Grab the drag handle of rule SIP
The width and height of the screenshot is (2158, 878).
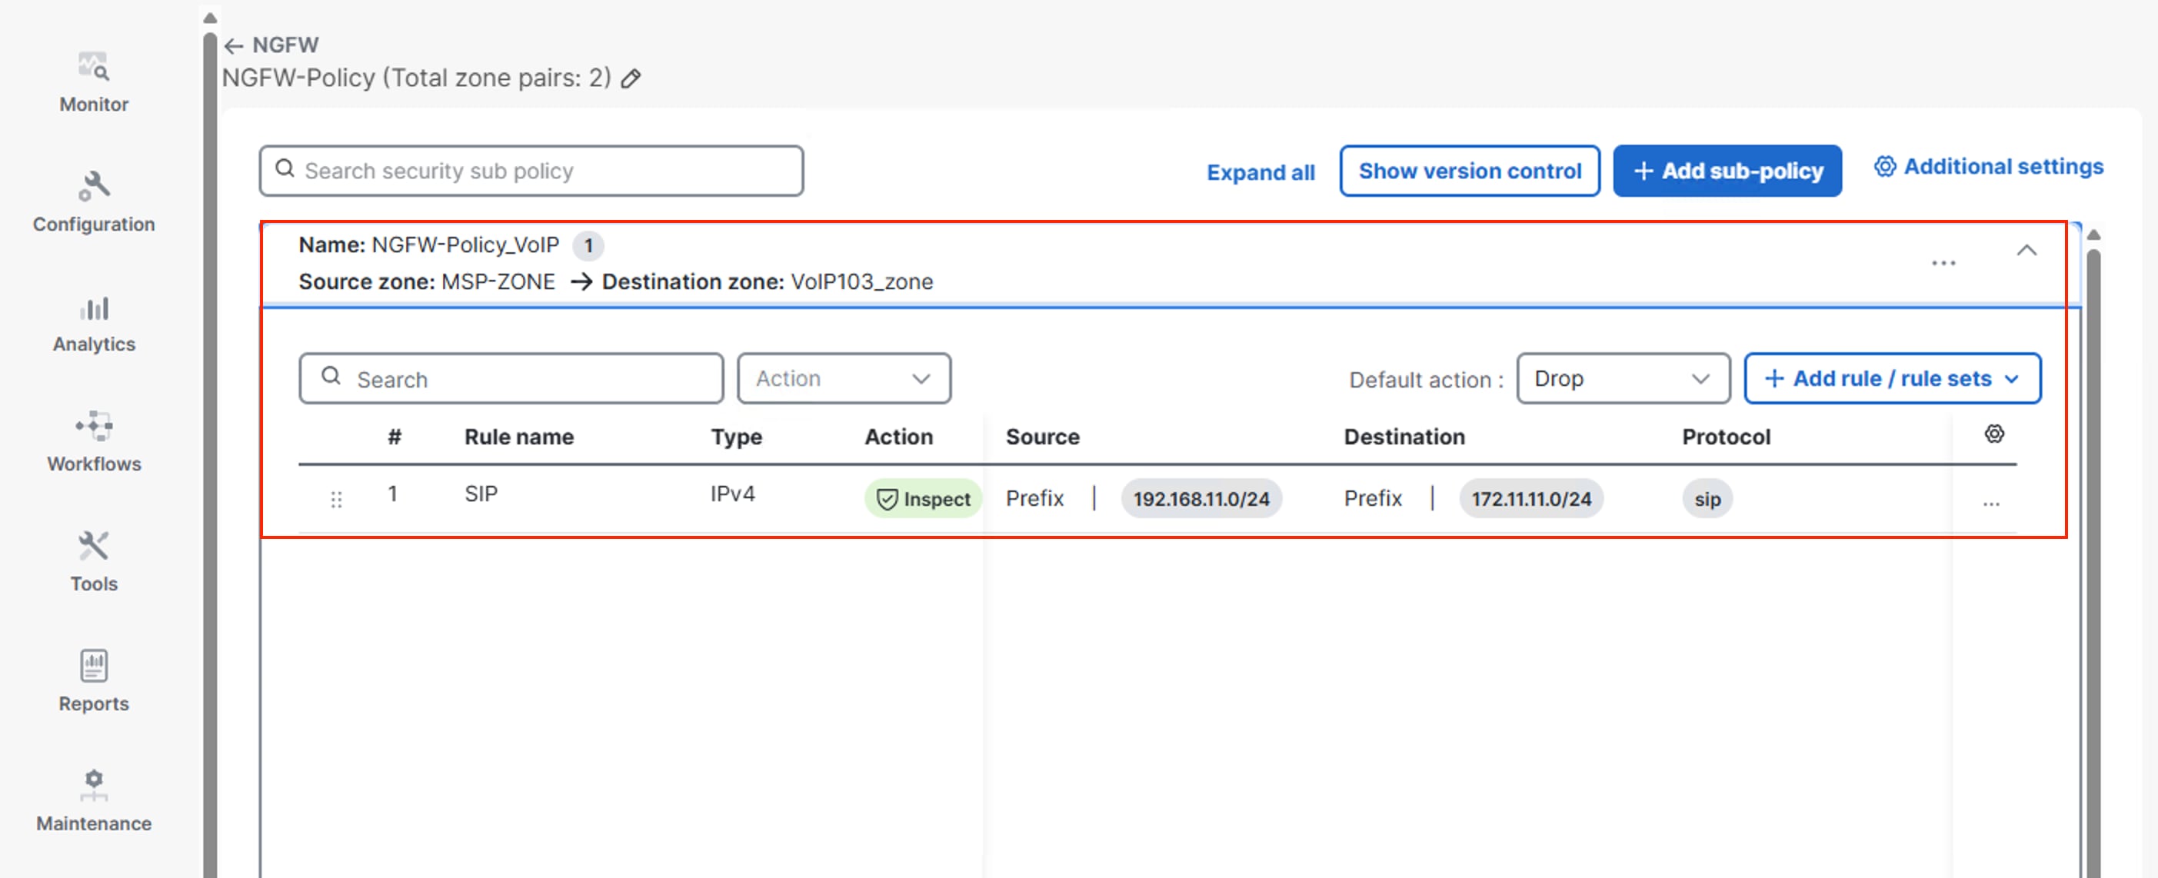point(337,501)
